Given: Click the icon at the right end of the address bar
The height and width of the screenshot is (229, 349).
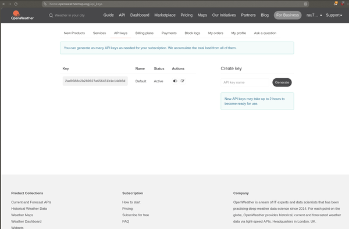Looking at the screenshot, I should click(x=305, y=4).
